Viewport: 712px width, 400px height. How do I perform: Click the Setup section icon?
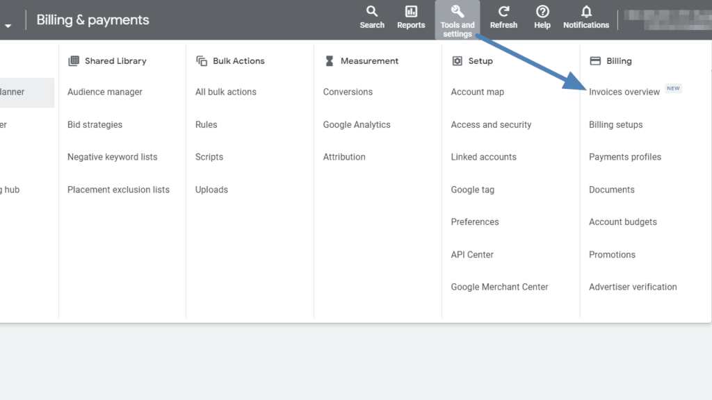click(456, 60)
